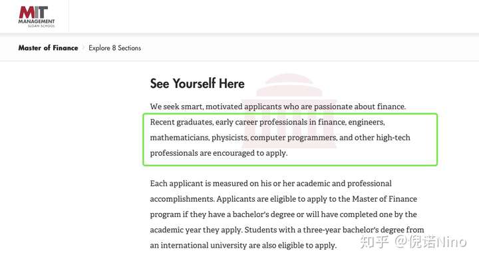Click the faded MIT dome watermark image
479x261 pixels.
pos(289,111)
